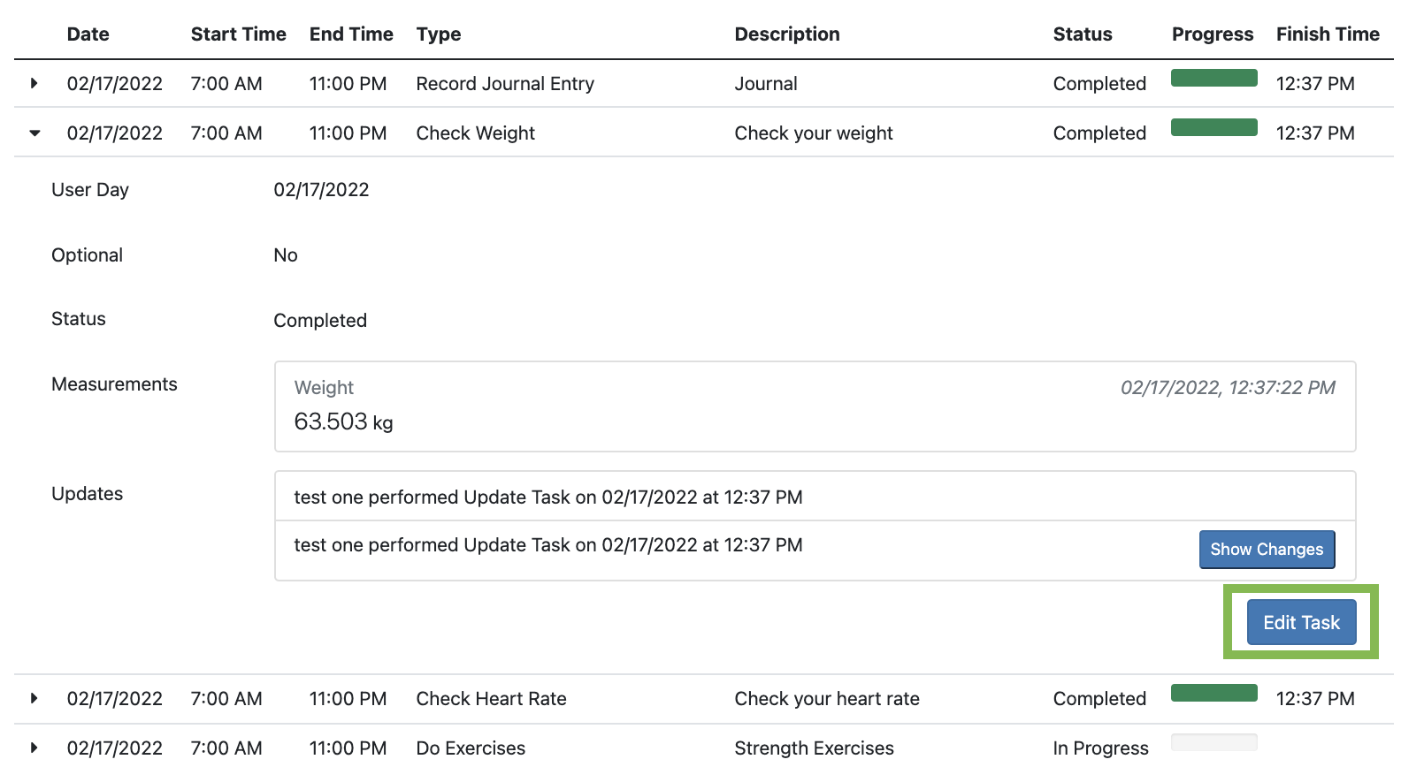Click the Finish Time column header
The height and width of the screenshot is (767, 1401).
click(1328, 34)
